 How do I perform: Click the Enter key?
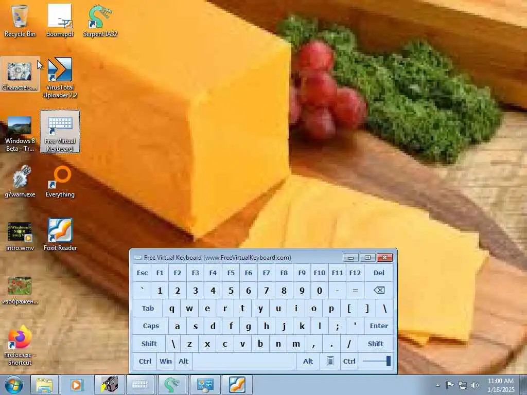point(379,326)
